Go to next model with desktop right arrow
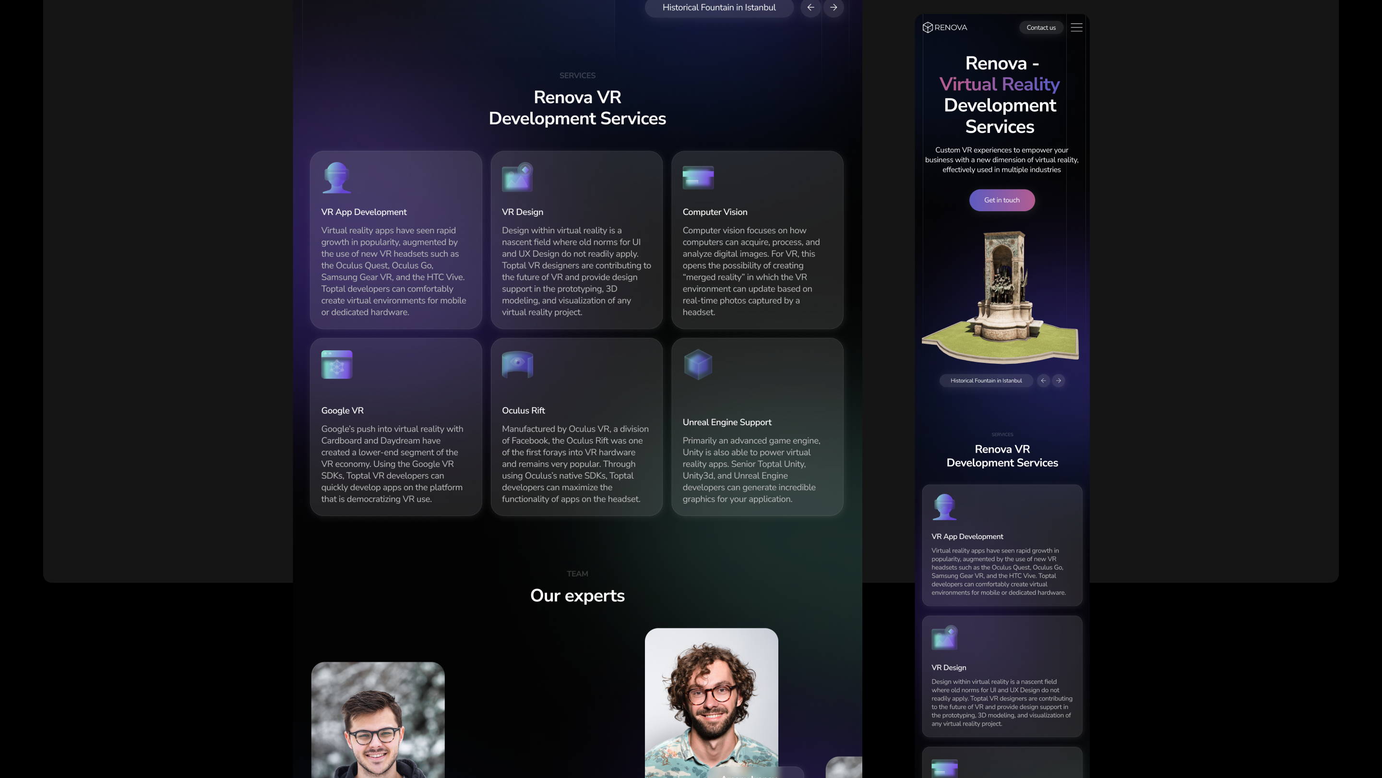This screenshot has height=778, width=1382. (833, 8)
